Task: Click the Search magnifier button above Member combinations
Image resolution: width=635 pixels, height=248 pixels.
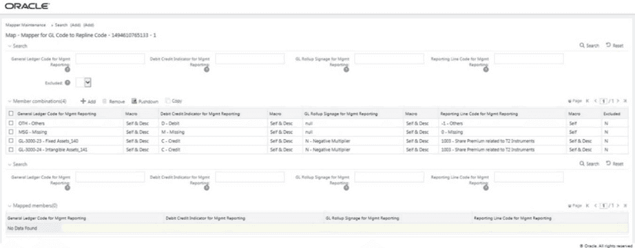Action: click(x=590, y=45)
